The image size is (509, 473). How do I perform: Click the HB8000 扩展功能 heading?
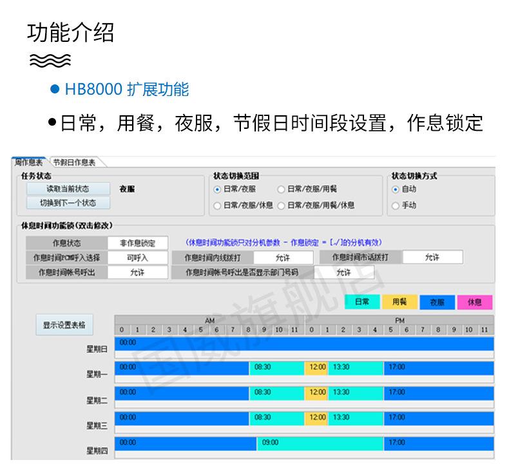tap(126, 89)
